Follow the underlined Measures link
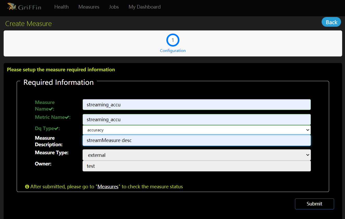 (108, 186)
